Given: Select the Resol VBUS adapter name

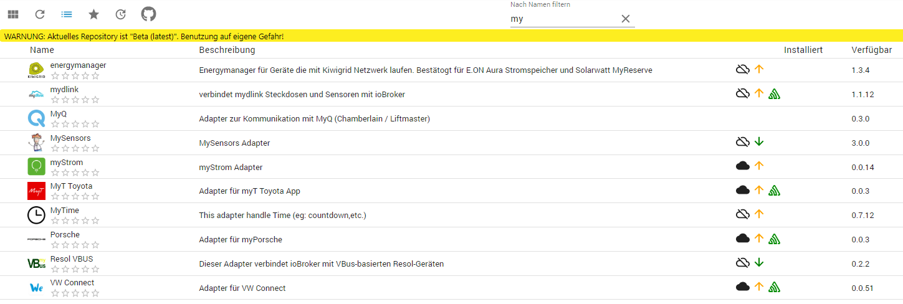Looking at the screenshot, I should (x=72, y=259).
